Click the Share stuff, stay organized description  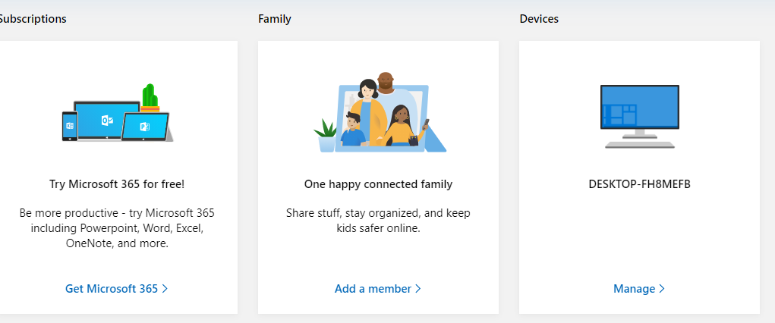coord(378,221)
